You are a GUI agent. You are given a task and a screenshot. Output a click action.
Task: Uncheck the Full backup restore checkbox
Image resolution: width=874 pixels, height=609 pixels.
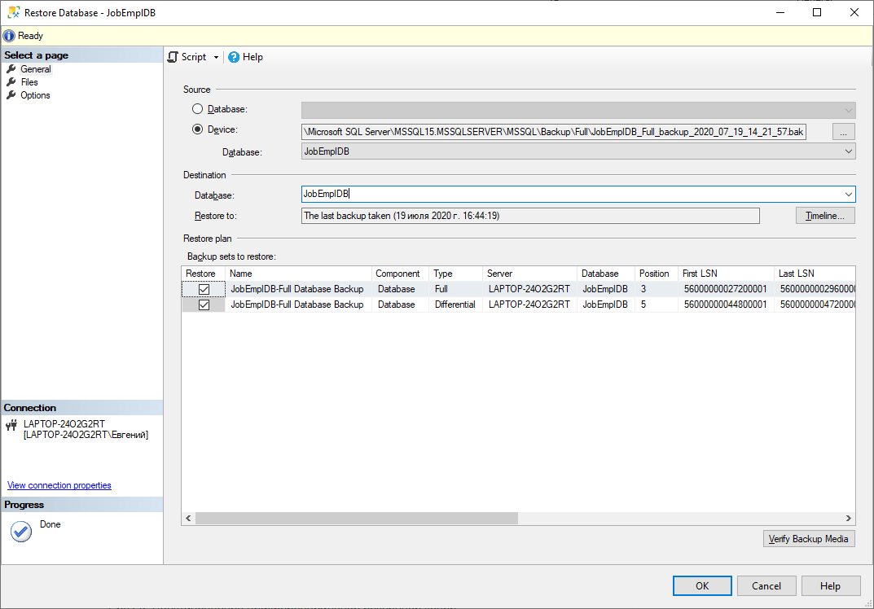[x=202, y=288]
